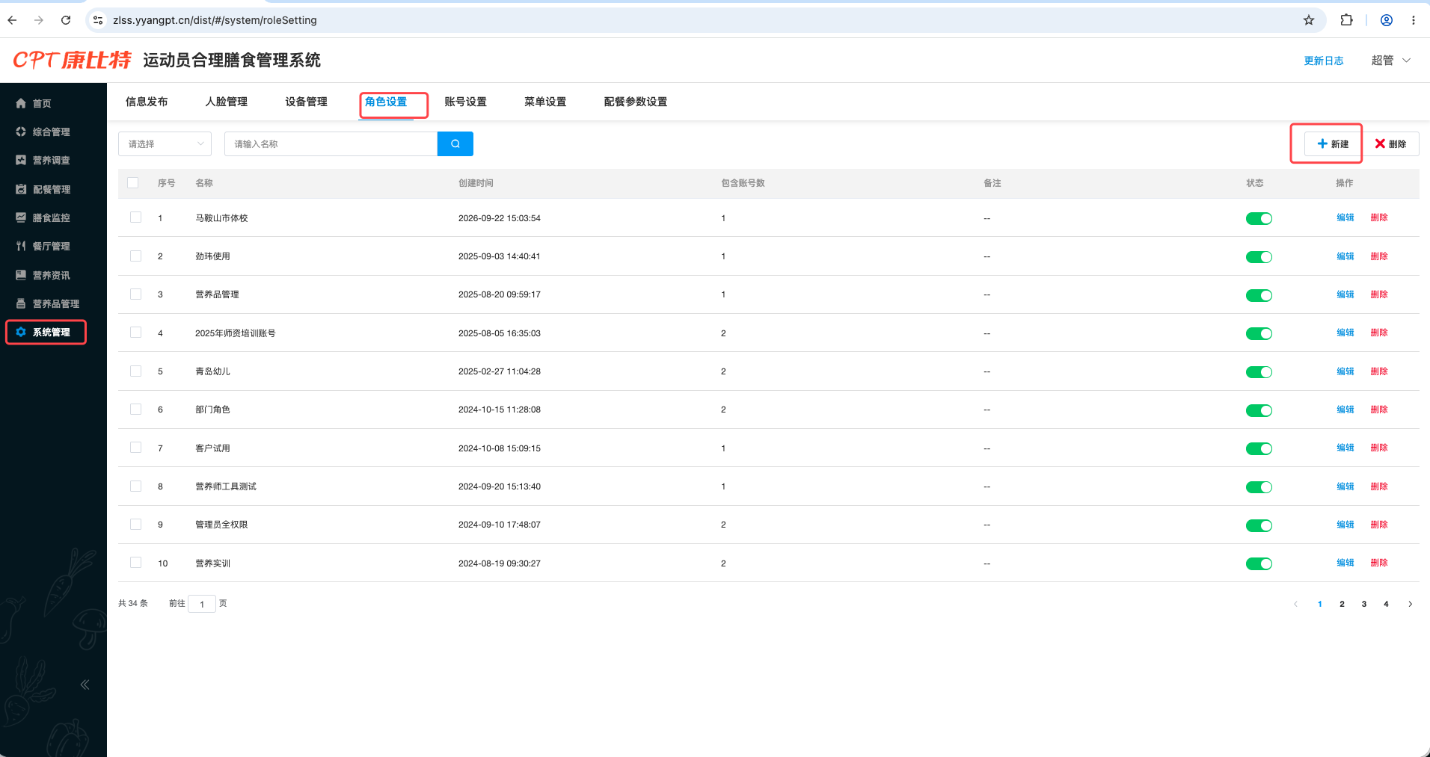The image size is (1430, 757).
Task: Click the page number jump input box
Action: [202, 604]
